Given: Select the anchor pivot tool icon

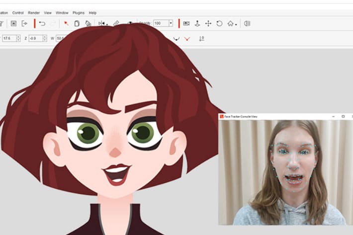Looking at the screenshot, I should [197, 23].
